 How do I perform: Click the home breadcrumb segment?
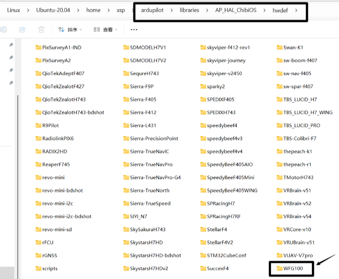(93, 10)
